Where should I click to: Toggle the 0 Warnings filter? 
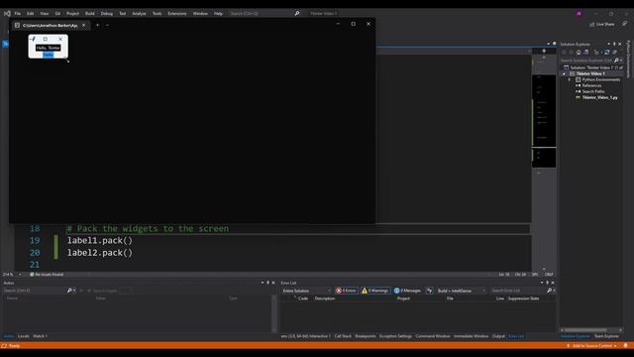click(x=375, y=291)
